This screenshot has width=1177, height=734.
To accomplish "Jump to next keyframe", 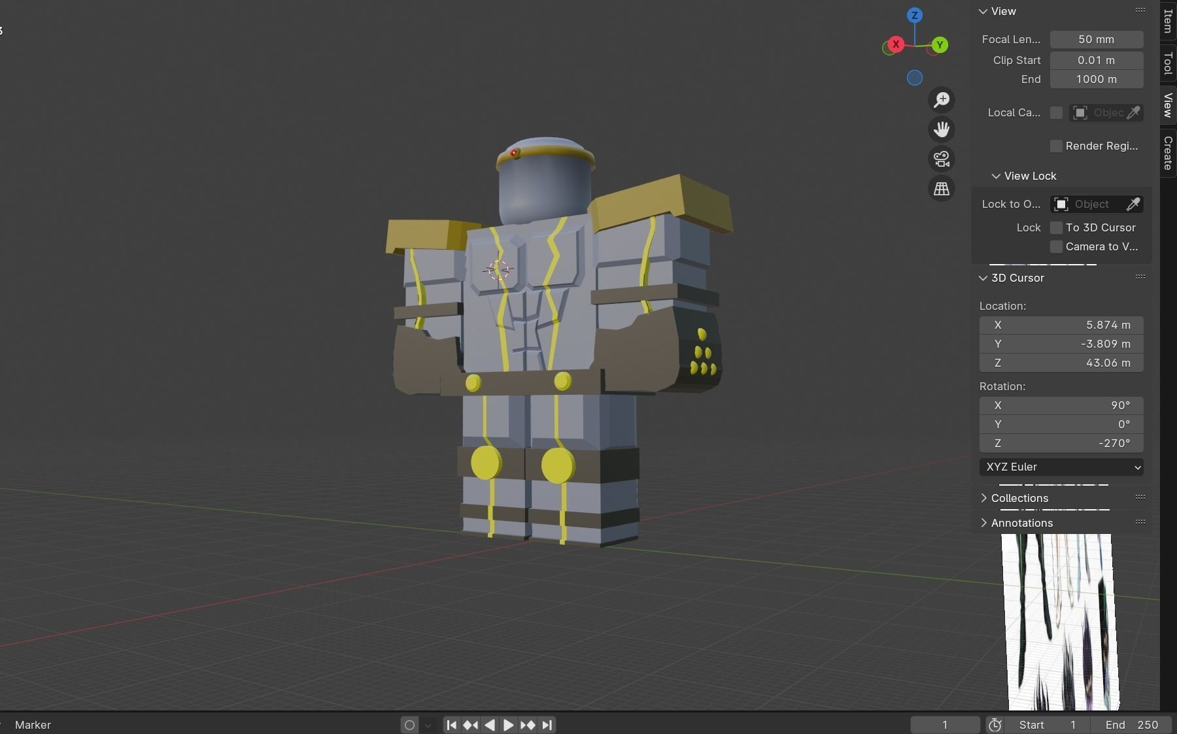I will pyautogui.click(x=528, y=725).
